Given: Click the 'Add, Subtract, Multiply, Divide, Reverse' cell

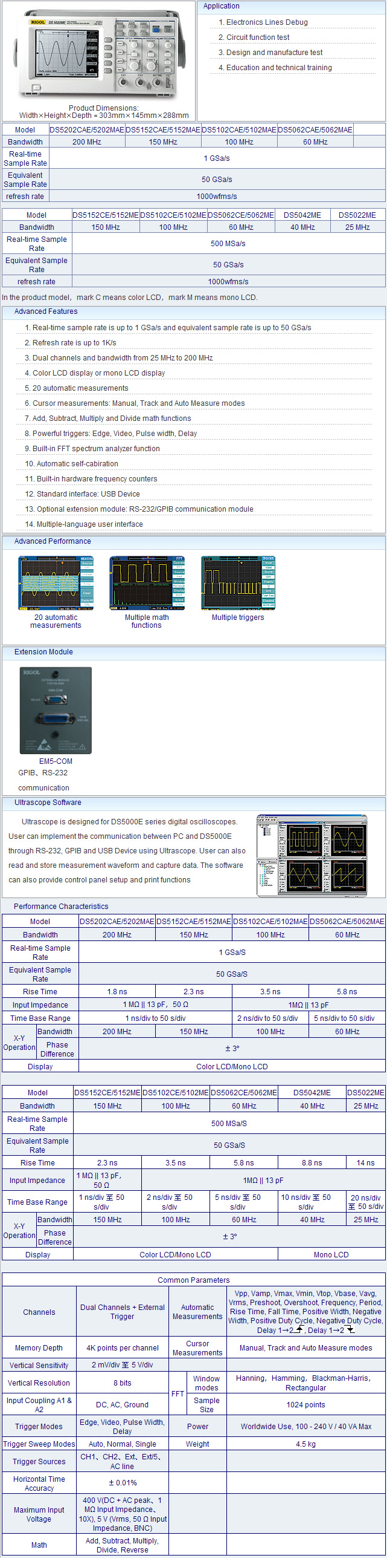Looking at the screenshot, I should (122, 1546).
